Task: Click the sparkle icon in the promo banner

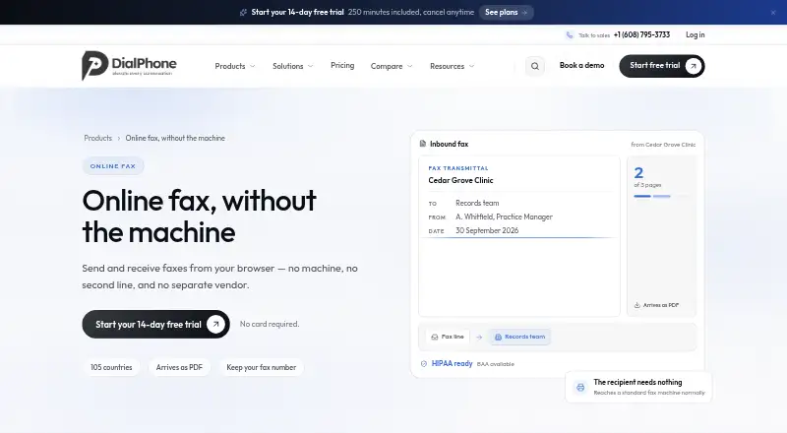Action: [243, 13]
